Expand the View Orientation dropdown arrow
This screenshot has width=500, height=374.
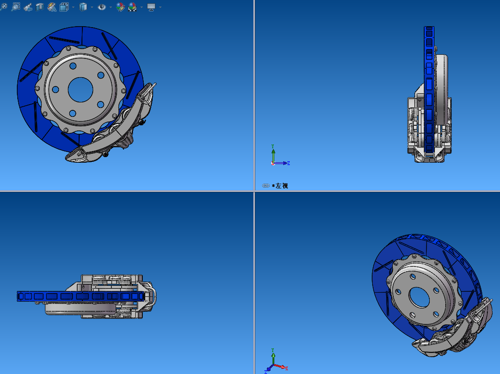pyautogui.click(x=74, y=7)
